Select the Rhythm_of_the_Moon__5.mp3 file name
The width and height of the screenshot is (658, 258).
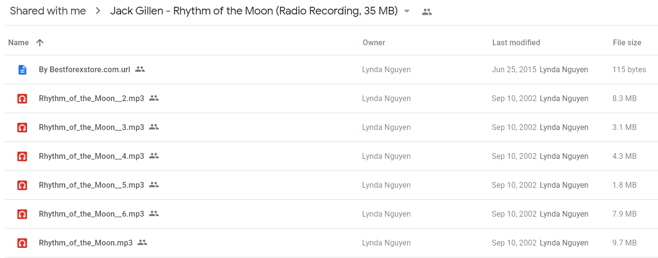pos(92,185)
